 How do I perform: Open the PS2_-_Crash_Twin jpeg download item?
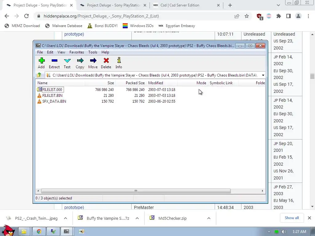36,218
